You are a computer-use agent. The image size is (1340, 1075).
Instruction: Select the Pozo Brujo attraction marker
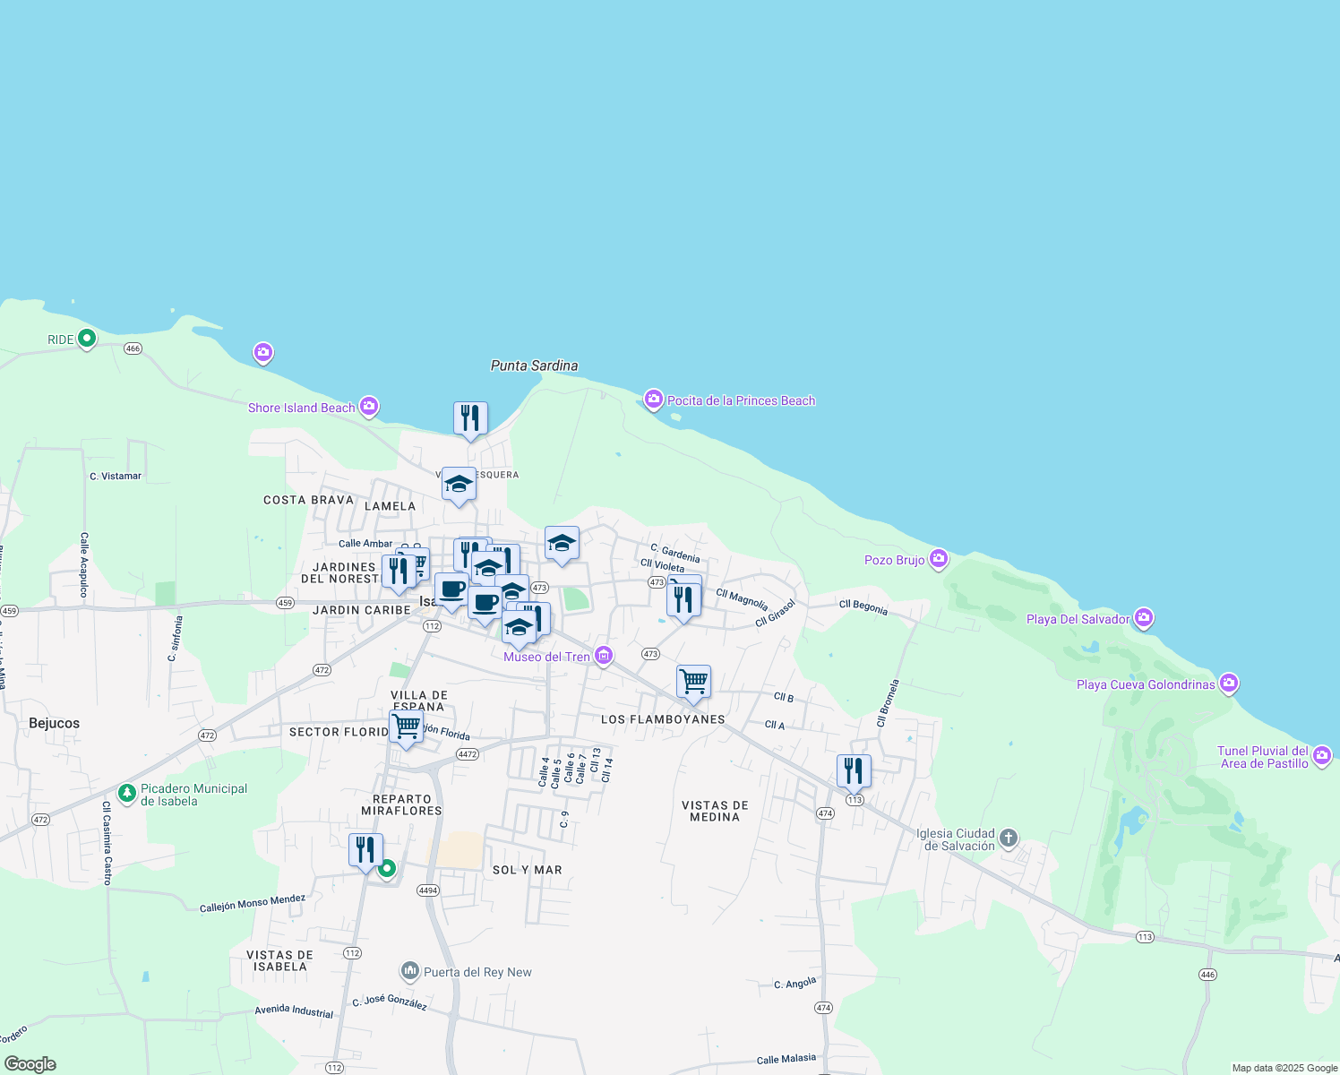(x=938, y=559)
